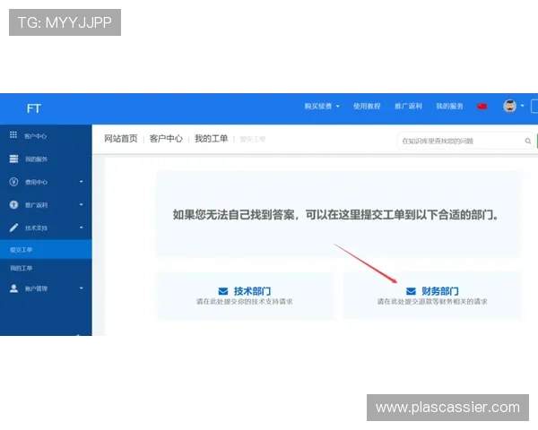
Task: Click the FT logo in header
Action: click(x=34, y=108)
